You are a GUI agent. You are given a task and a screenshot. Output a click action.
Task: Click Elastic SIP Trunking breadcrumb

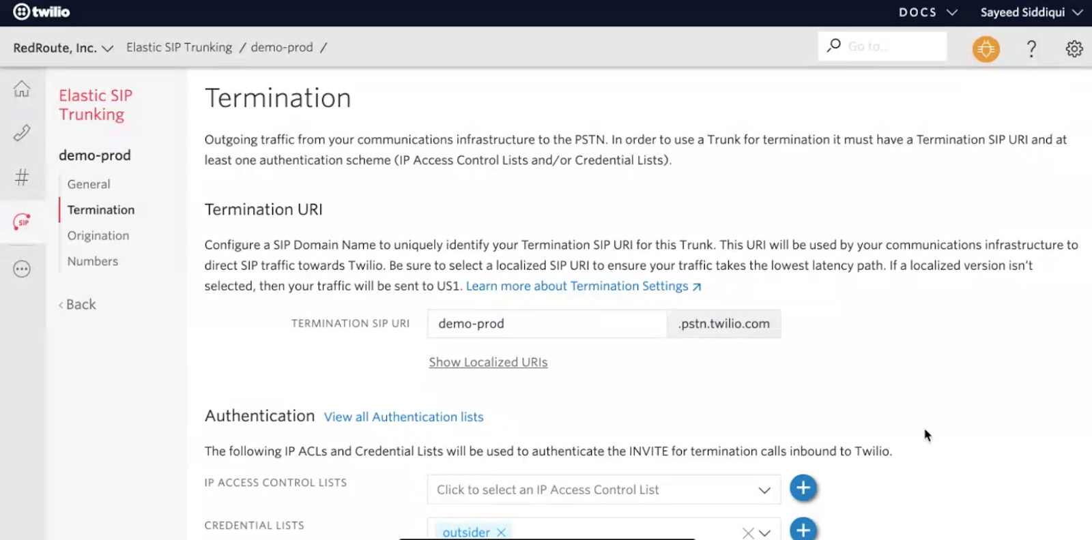point(179,47)
